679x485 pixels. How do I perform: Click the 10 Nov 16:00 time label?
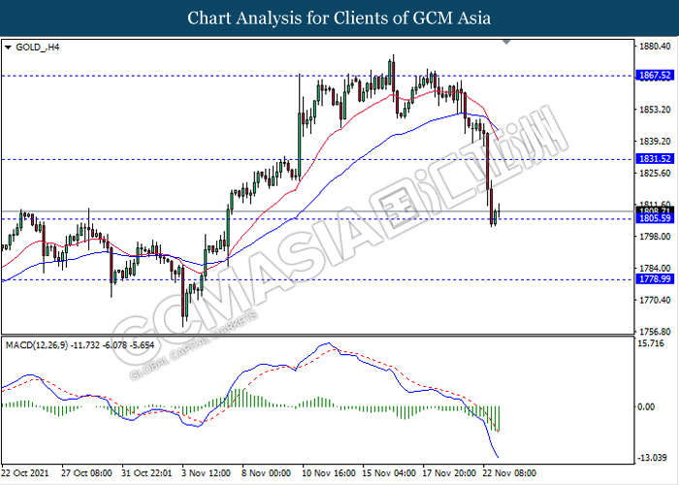pyautogui.click(x=329, y=472)
